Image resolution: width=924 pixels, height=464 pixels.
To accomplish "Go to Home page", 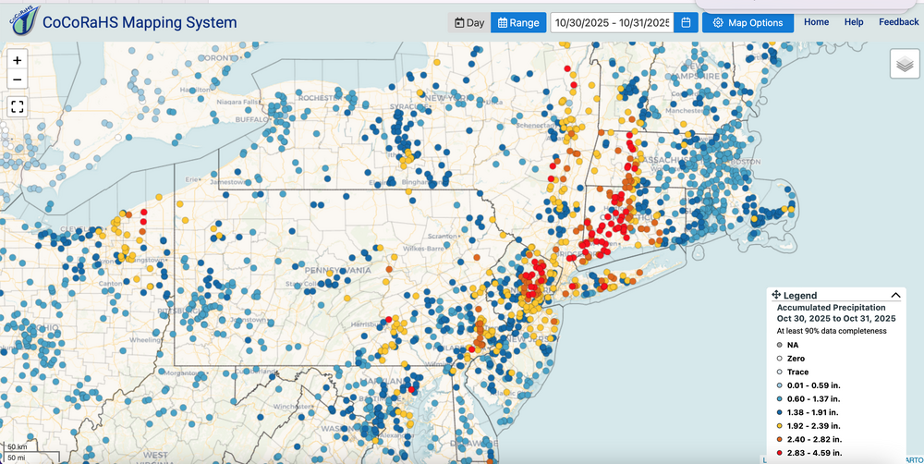I will tap(816, 22).
